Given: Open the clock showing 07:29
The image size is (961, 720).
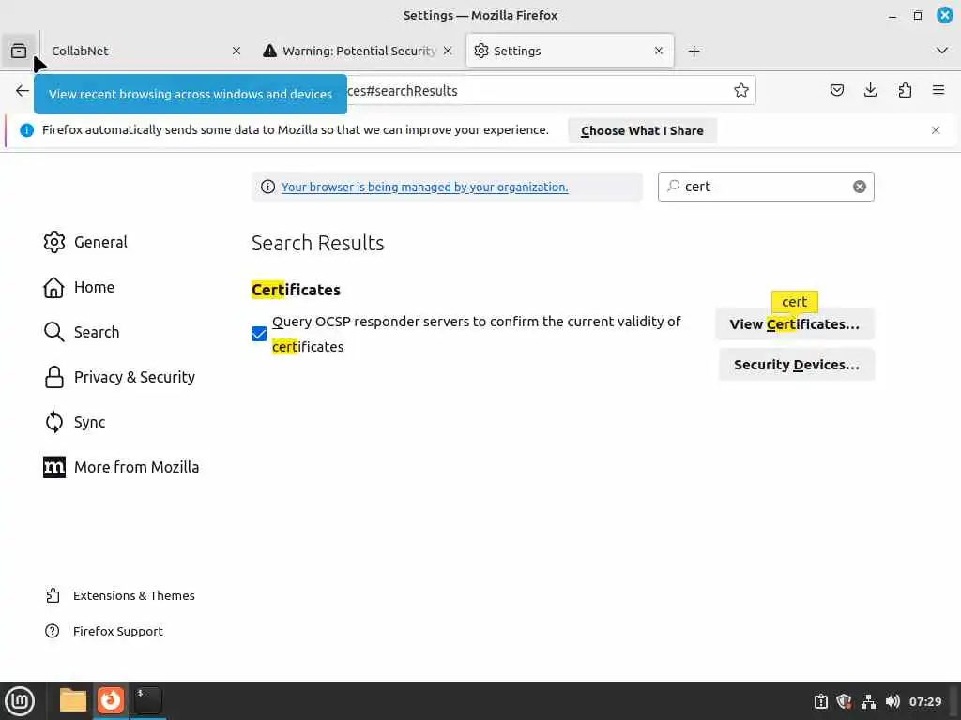Looking at the screenshot, I should pos(924,701).
